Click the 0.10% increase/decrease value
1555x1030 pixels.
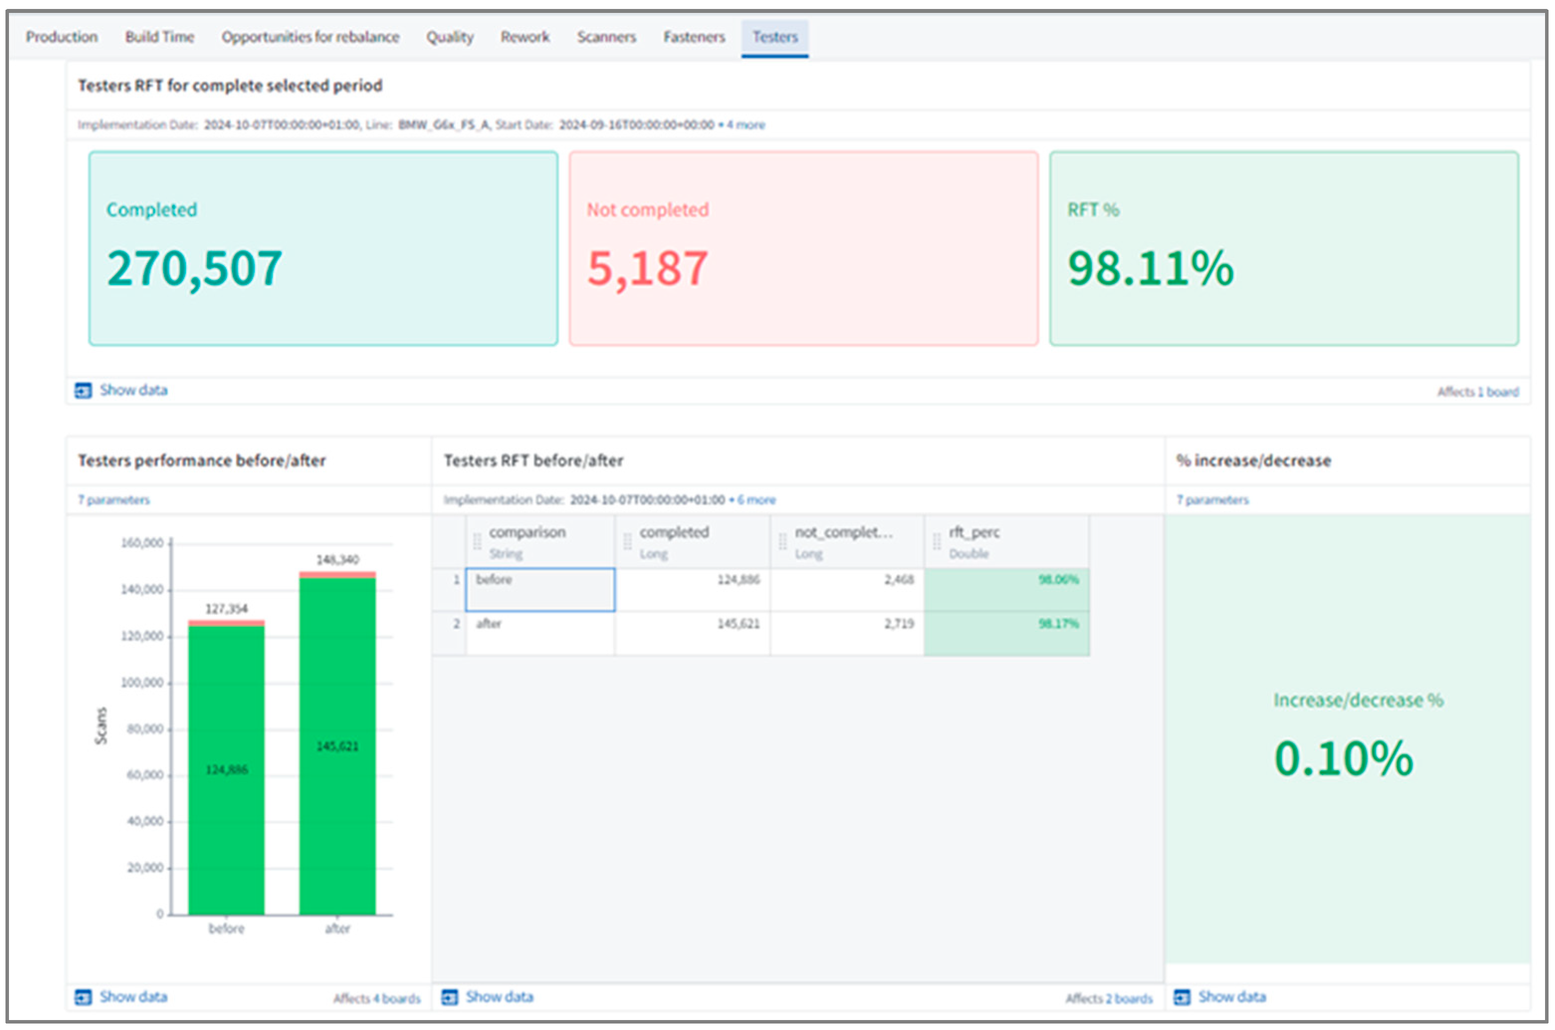[x=1344, y=759]
